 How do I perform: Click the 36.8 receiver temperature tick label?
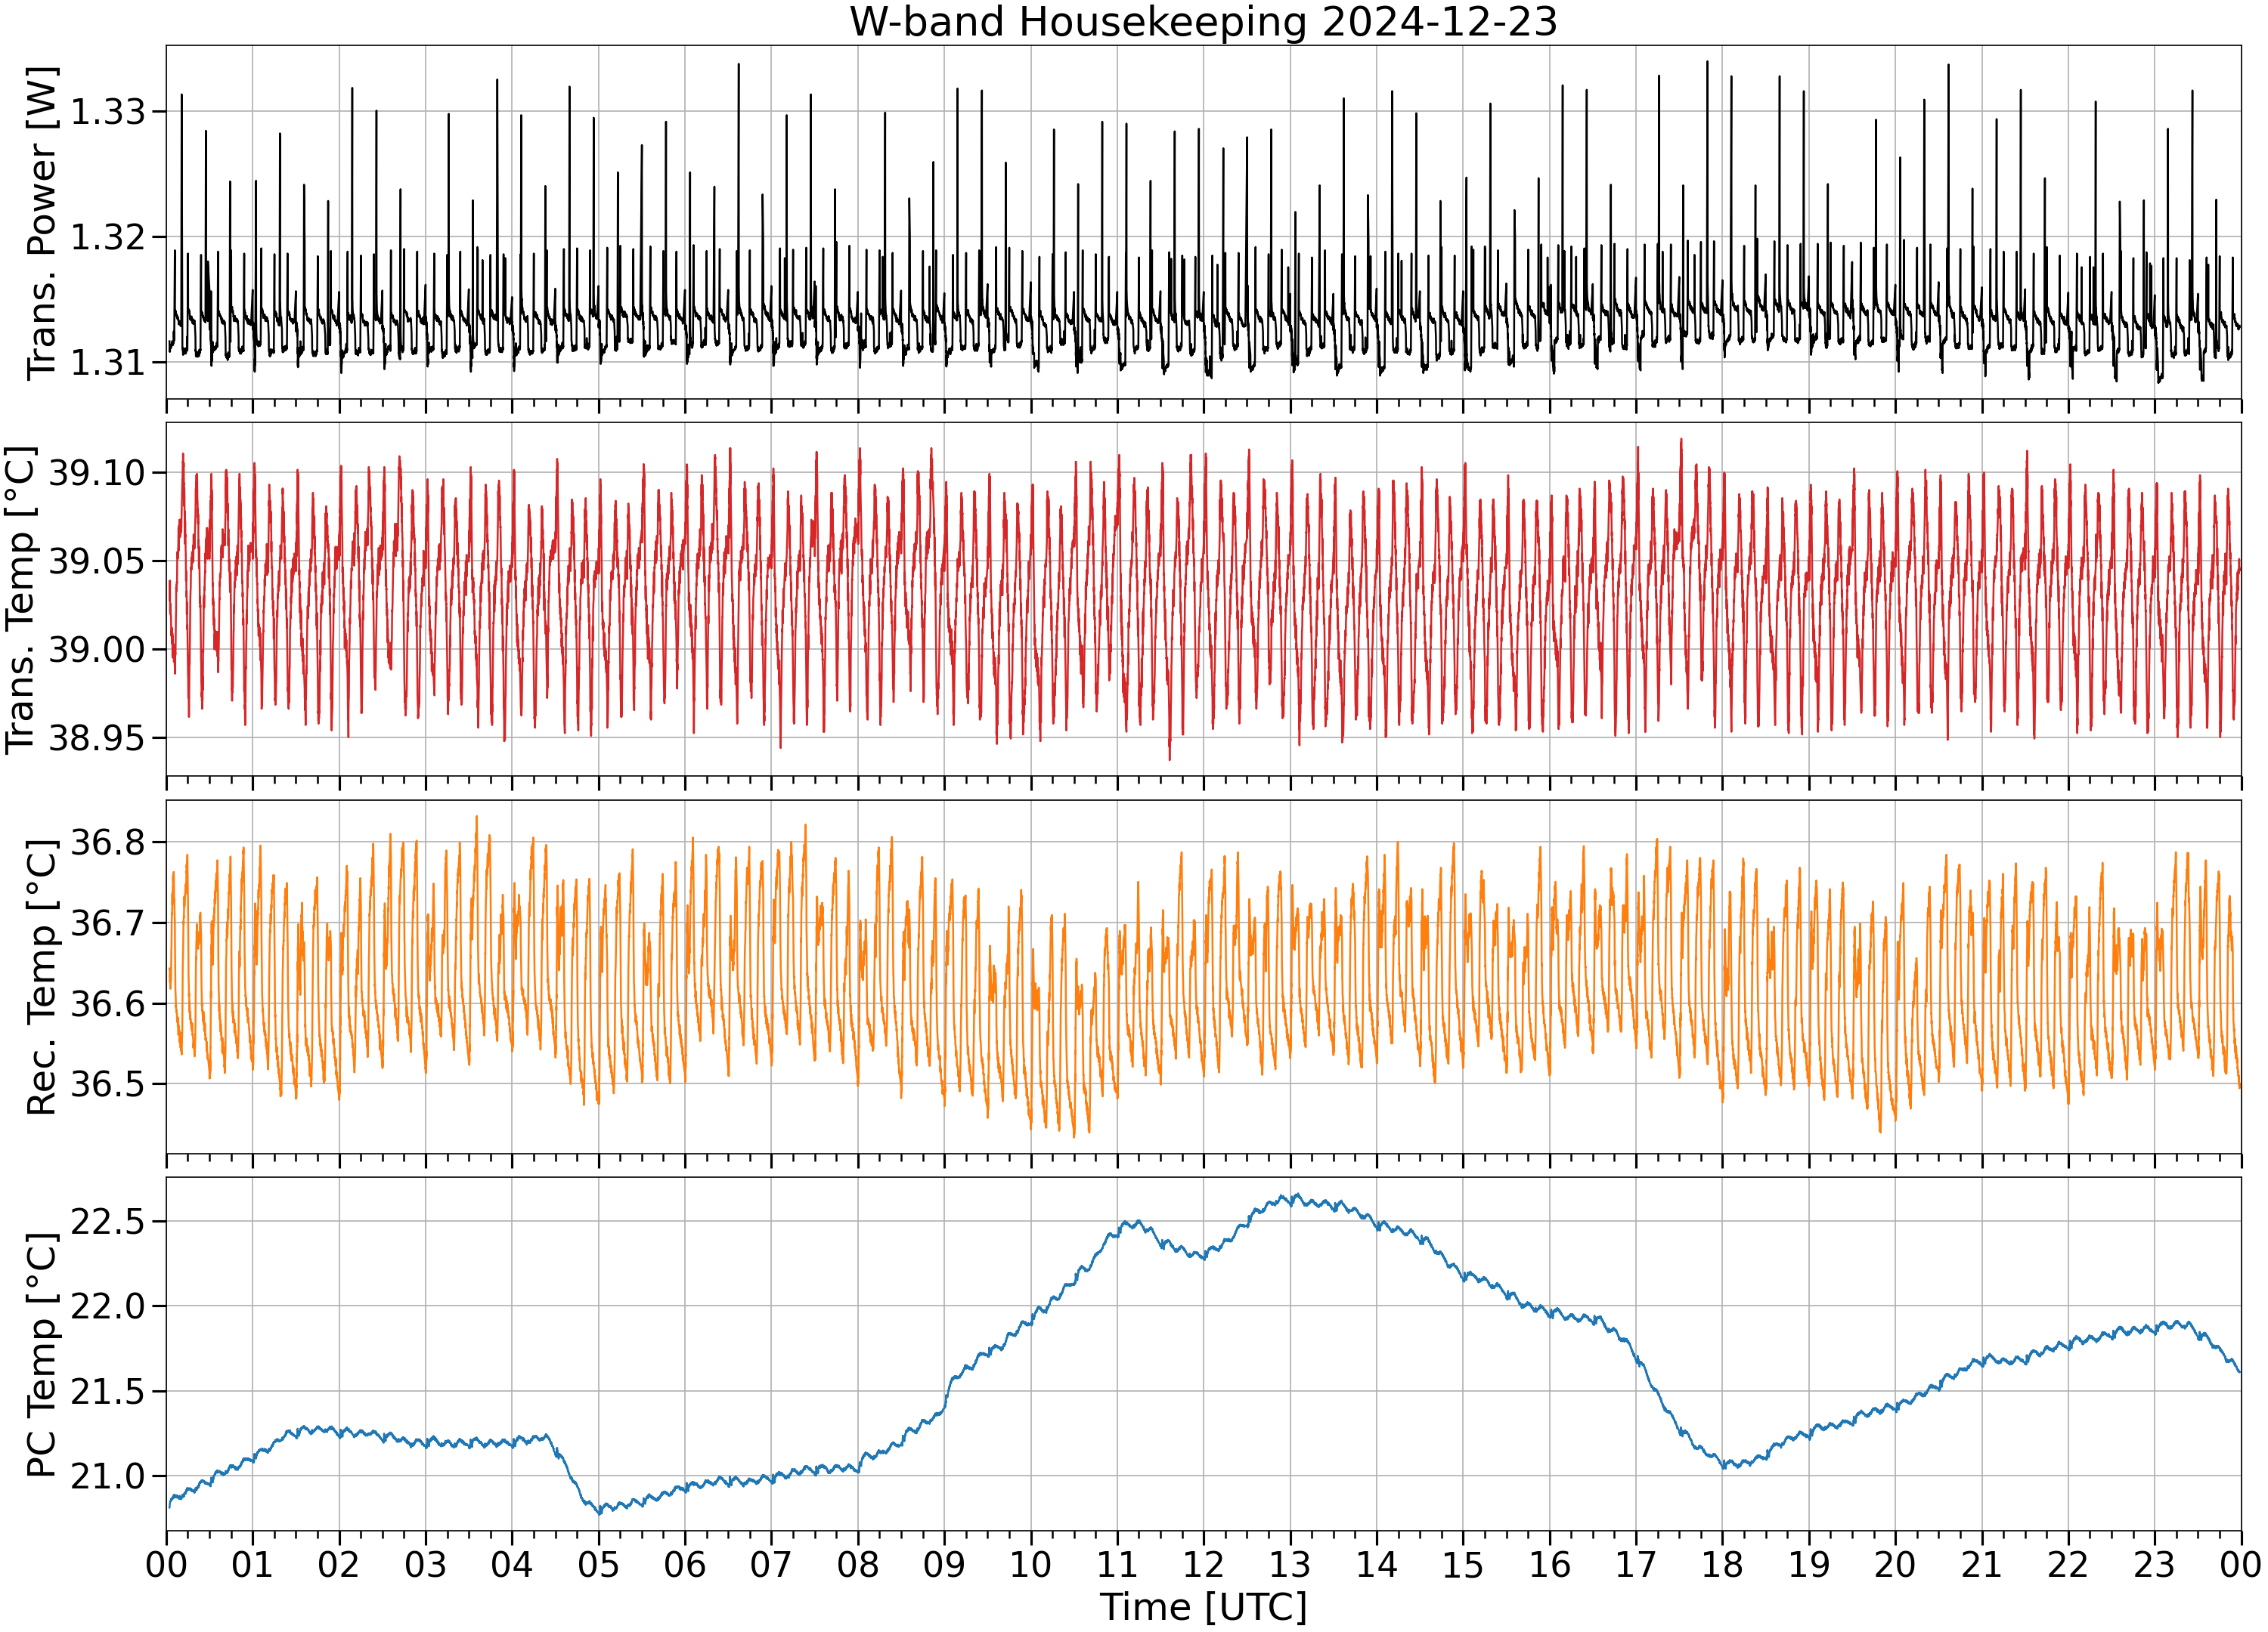click(107, 842)
